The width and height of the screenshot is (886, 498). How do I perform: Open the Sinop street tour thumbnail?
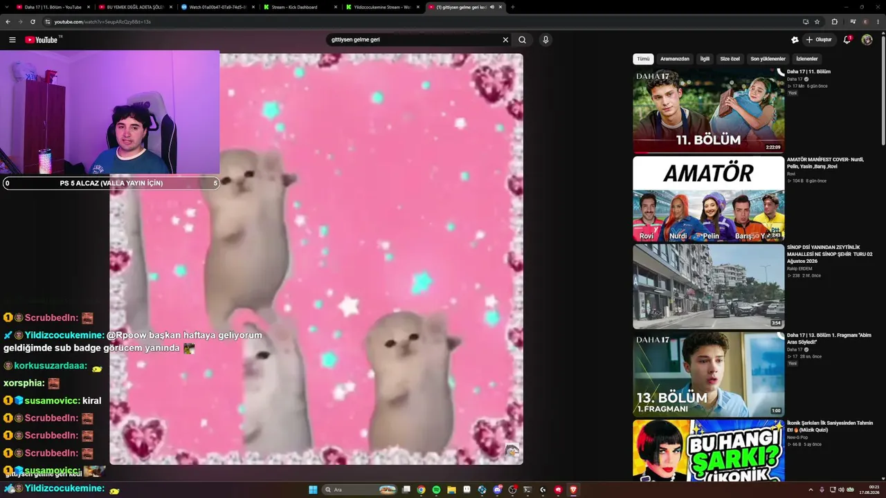(709, 287)
